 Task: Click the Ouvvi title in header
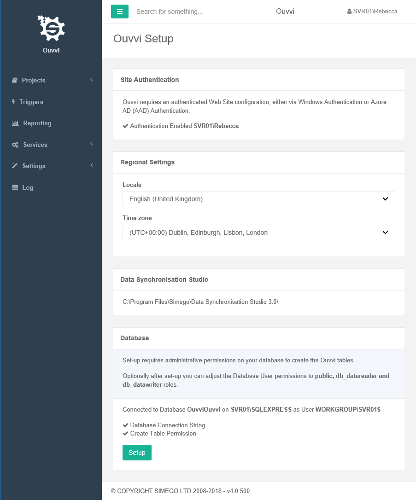(285, 12)
